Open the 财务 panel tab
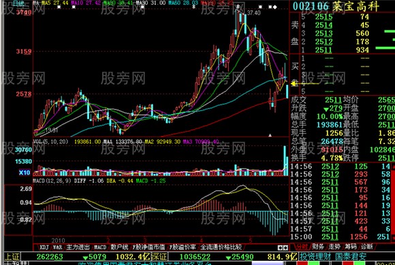The width and height of the screenshot is (395, 265). (x=318, y=247)
